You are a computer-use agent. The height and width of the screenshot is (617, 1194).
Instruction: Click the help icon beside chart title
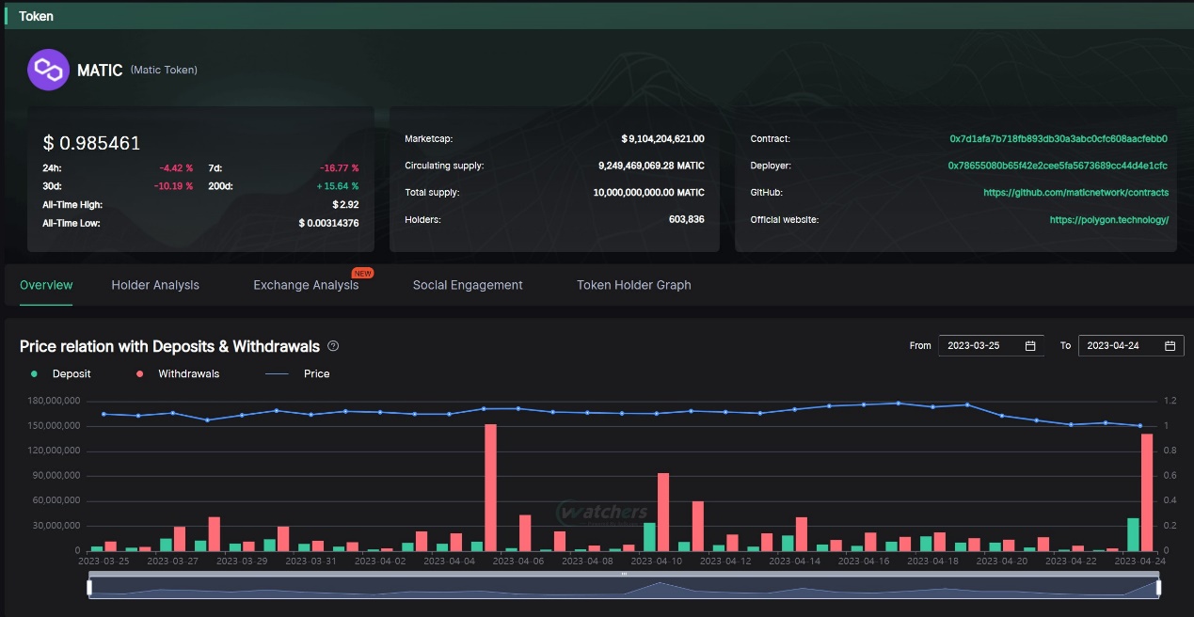pyautogui.click(x=333, y=346)
